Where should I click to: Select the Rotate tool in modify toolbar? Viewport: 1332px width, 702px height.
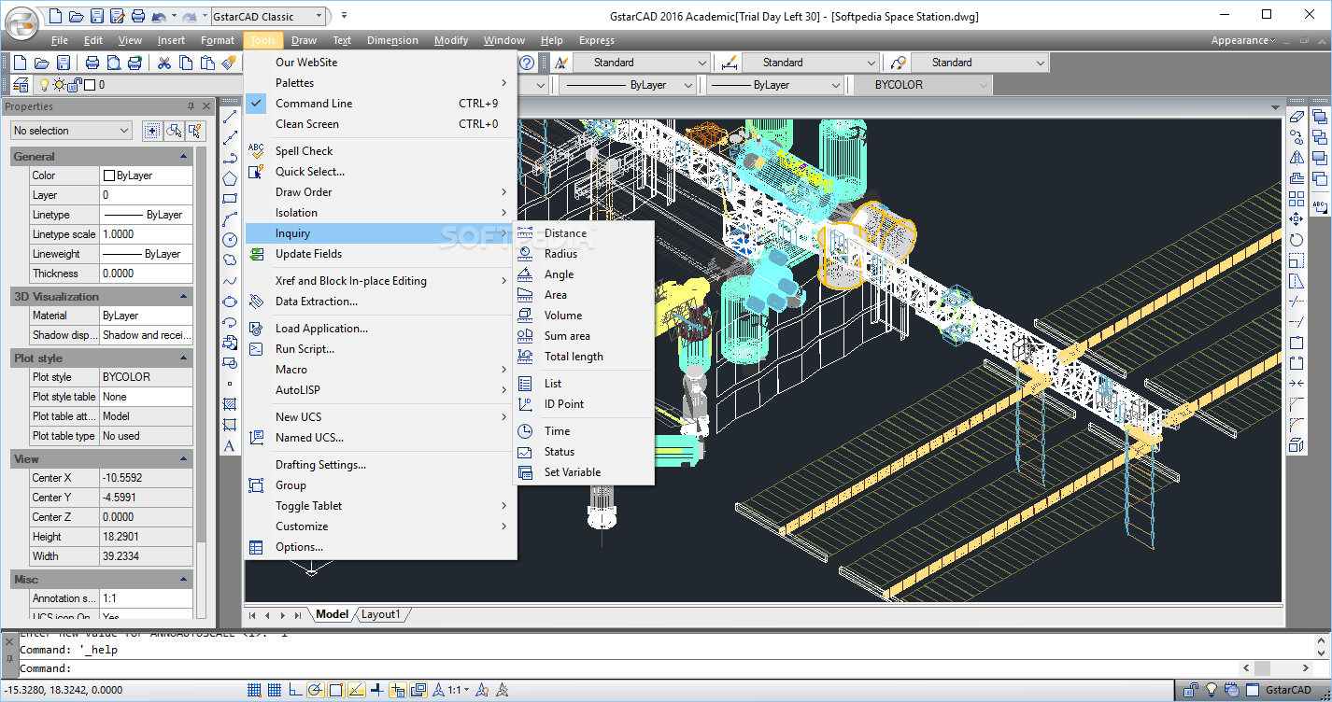pos(1296,240)
